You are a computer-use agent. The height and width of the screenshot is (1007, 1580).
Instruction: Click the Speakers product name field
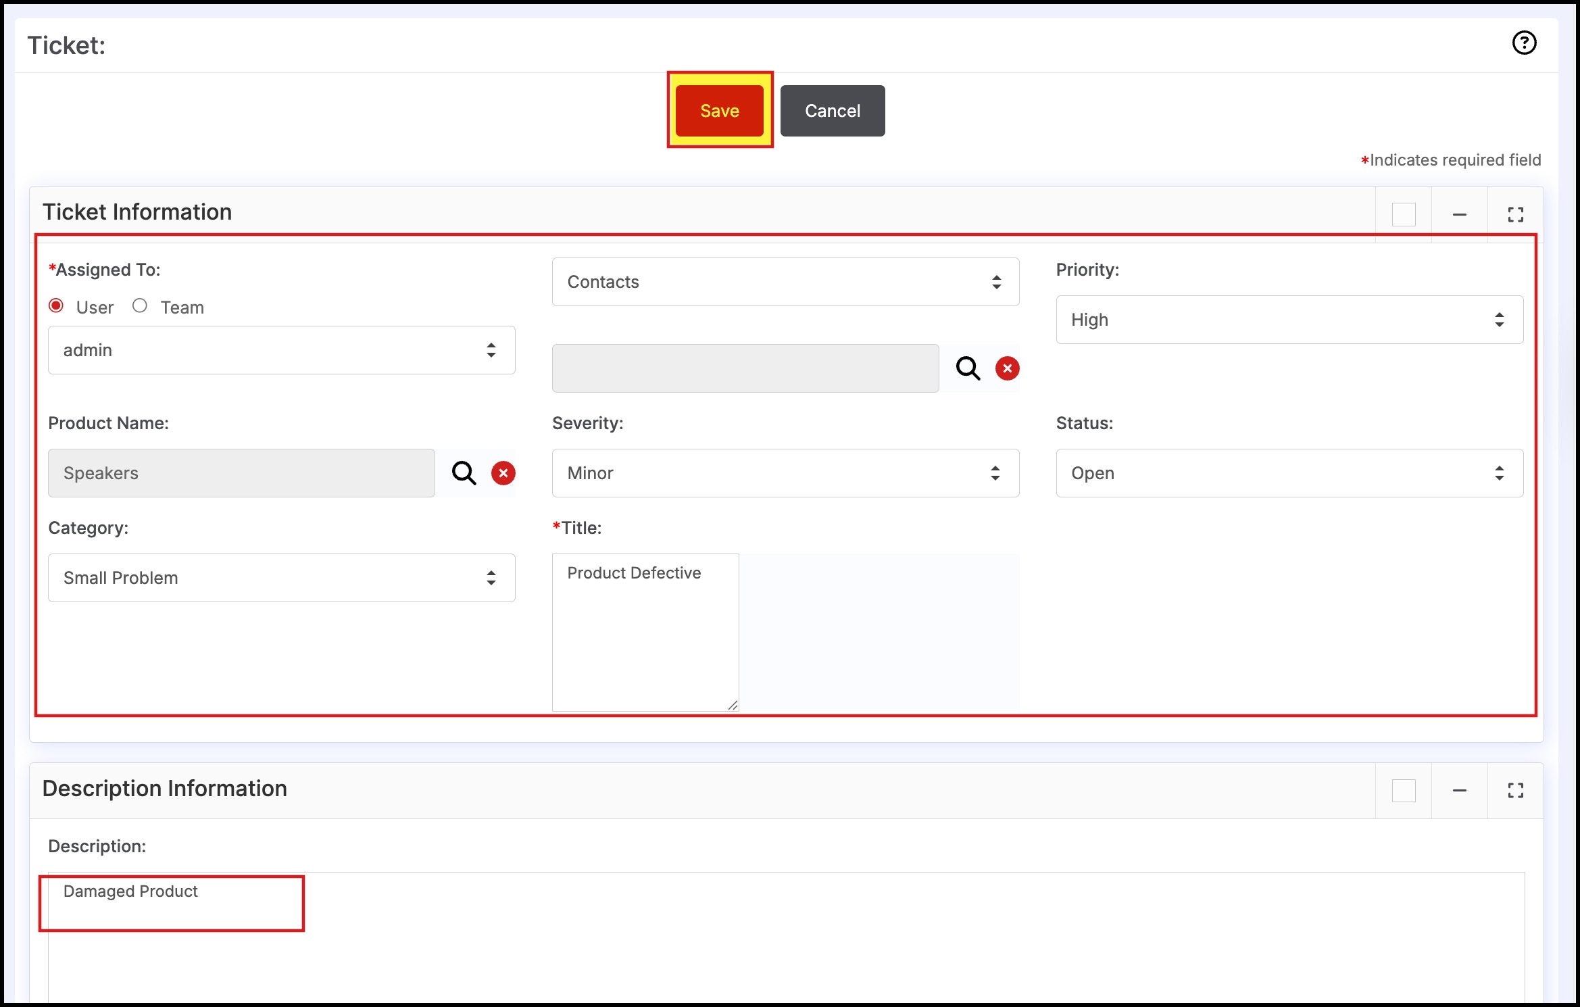(x=241, y=473)
